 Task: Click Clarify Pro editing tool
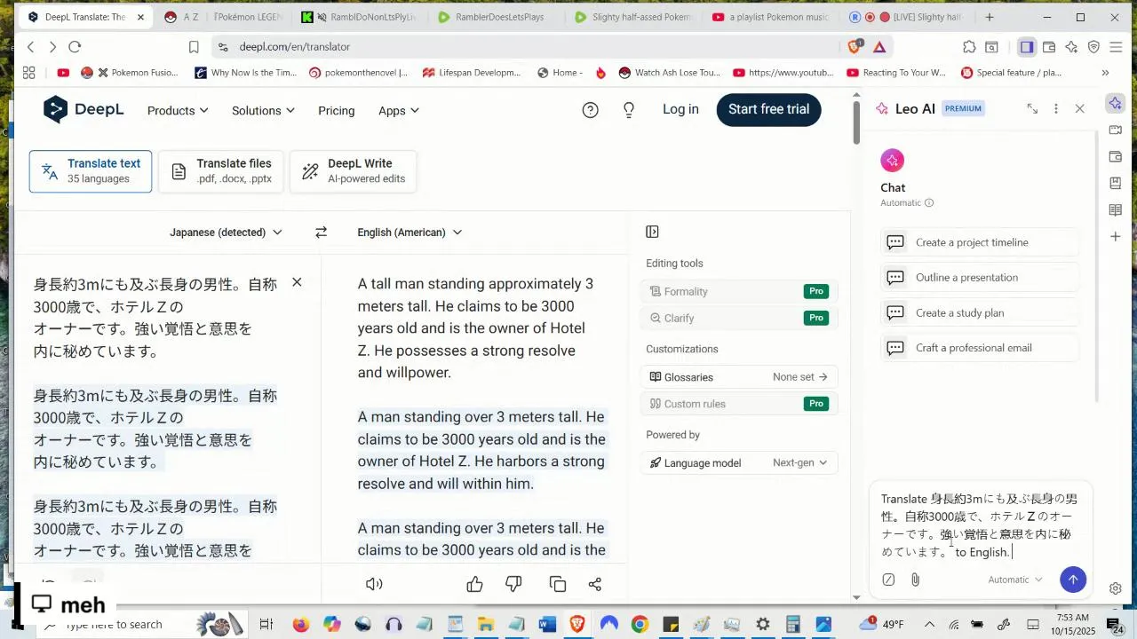[739, 318]
